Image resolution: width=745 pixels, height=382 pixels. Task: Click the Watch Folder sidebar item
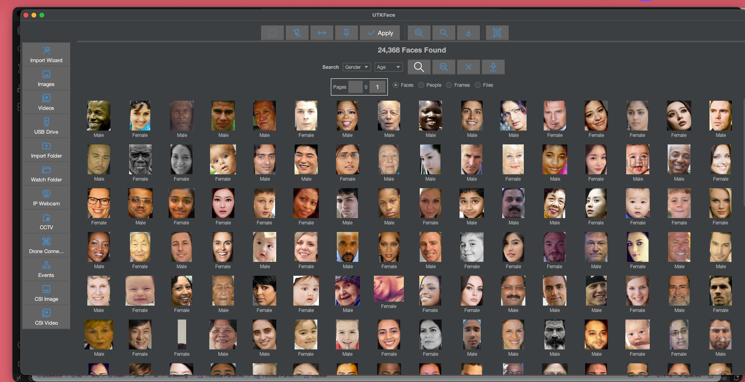(x=46, y=174)
